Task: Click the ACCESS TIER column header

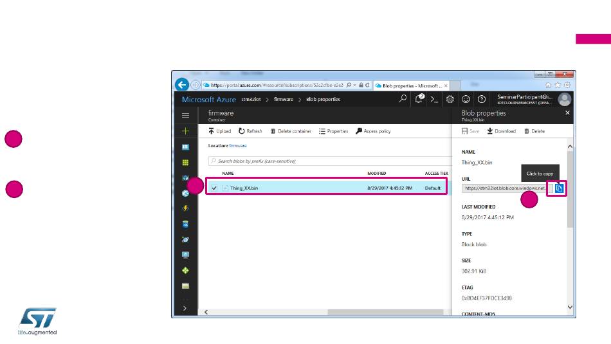Action: point(437,174)
